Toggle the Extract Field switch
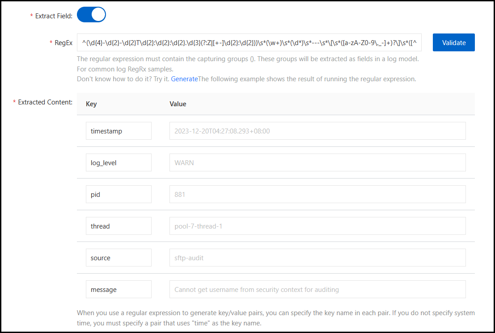The height and width of the screenshot is (333, 495). [x=91, y=15]
